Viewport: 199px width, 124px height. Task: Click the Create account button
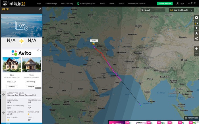click(165, 4)
